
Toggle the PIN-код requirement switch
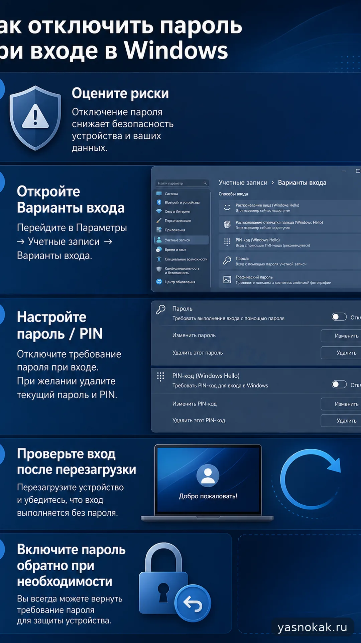pyautogui.click(x=339, y=384)
